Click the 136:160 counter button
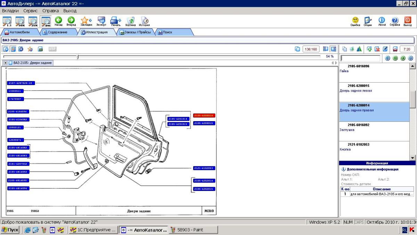This screenshot has height=235, width=417. [311, 49]
